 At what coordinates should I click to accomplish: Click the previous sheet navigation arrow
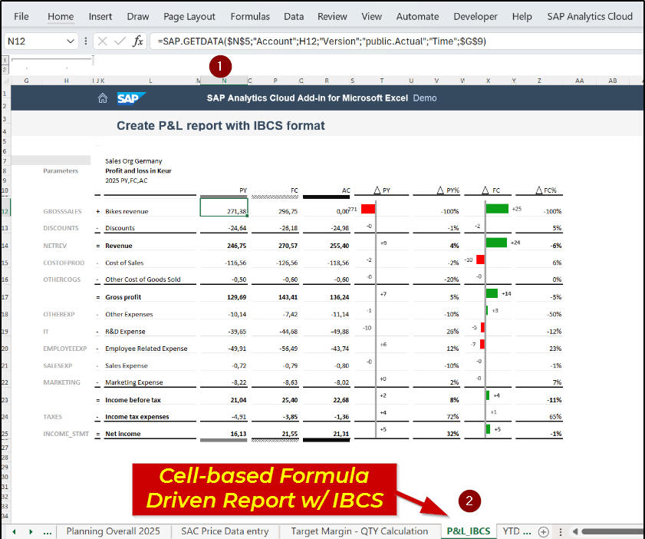[13, 531]
